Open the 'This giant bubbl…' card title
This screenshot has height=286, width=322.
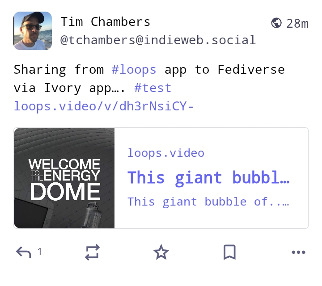coord(208,178)
